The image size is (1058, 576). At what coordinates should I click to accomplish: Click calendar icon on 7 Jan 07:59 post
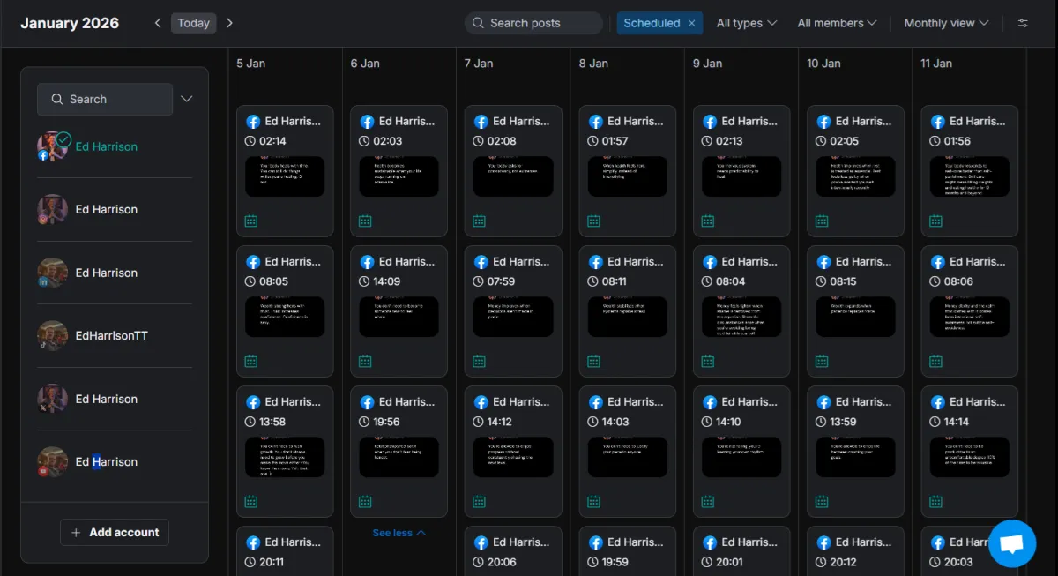pos(480,361)
